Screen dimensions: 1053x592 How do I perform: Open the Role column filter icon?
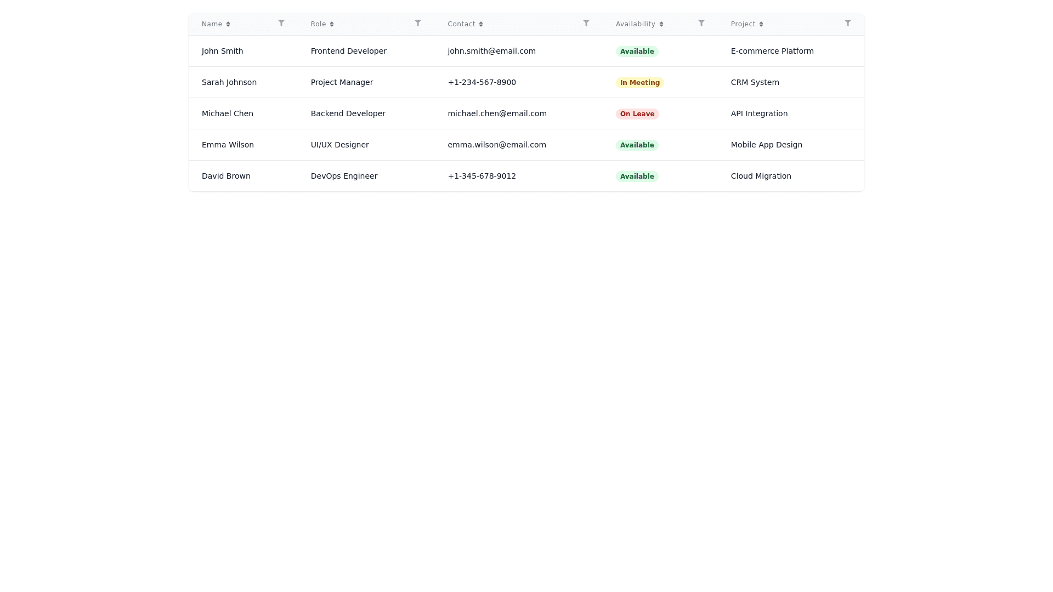click(418, 23)
